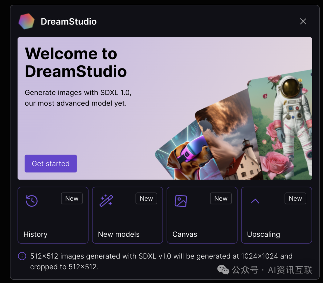This screenshot has height=283, width=323.
Task: Close the DreamStudio welcome dialog
Action: coord(303,22)
